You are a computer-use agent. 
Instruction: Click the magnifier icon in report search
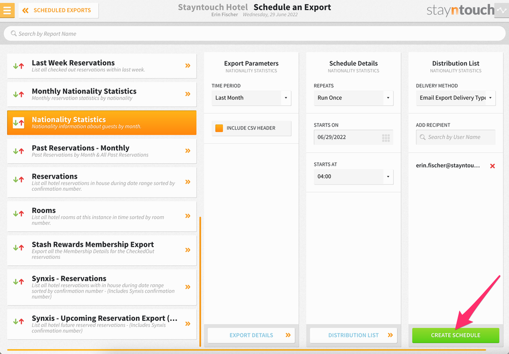(x=14, y=33)
